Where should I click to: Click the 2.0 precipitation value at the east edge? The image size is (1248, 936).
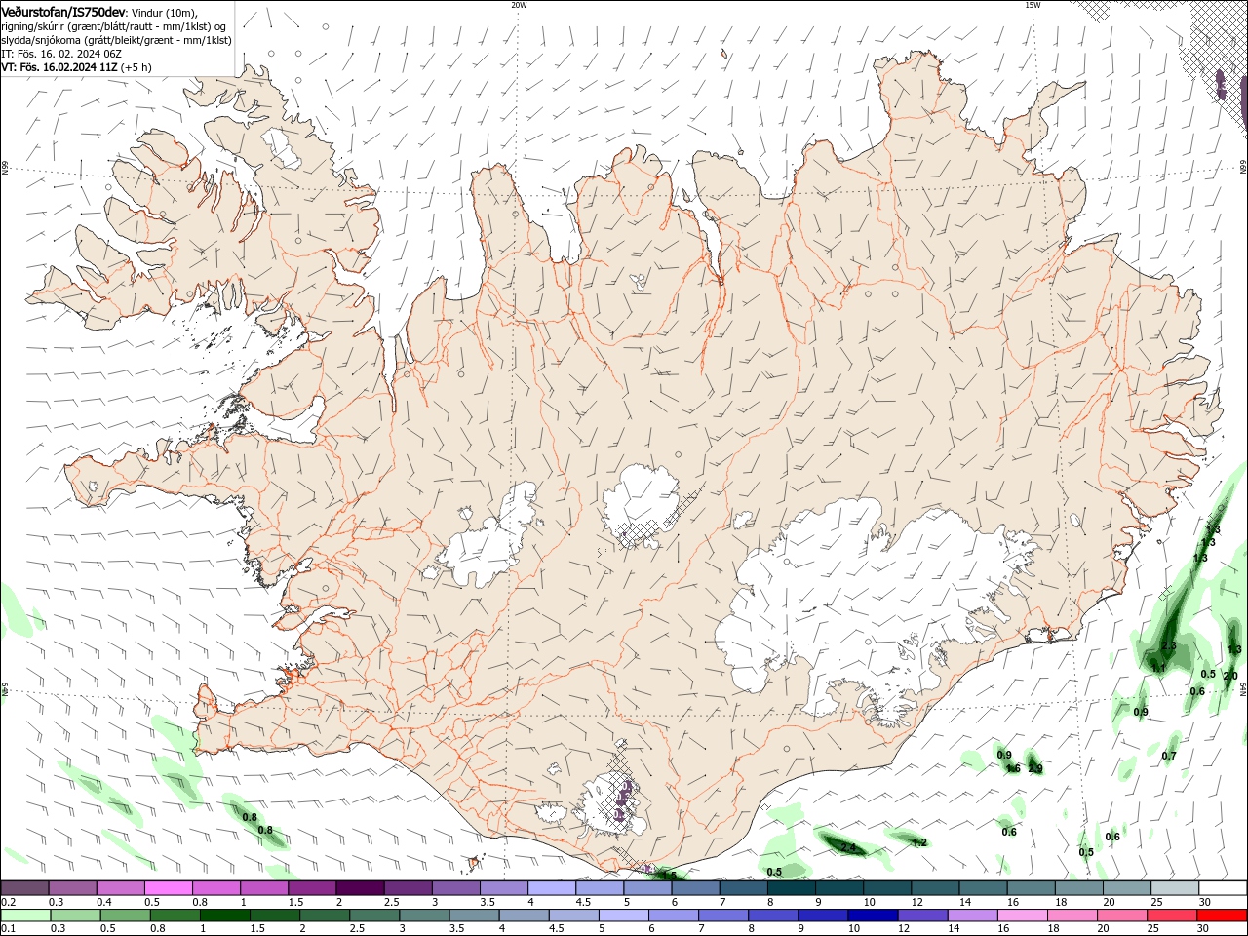point(1230,676)
